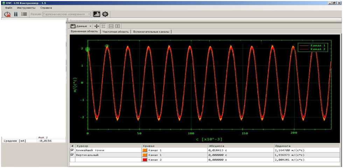Click the Ордината column header

[307, 146]
